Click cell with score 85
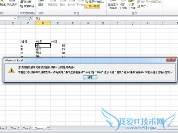178x133 pixels. [58, 45]
